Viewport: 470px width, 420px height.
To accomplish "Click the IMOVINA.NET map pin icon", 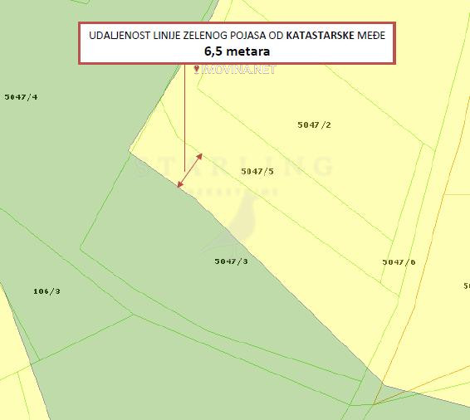I will click(197, 69).
